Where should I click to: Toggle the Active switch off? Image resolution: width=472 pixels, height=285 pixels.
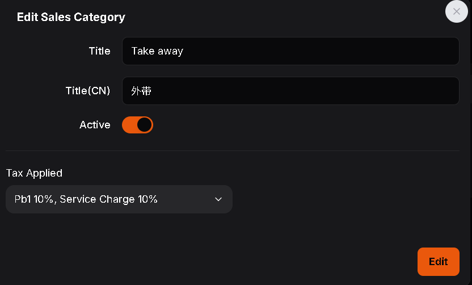coord(137,125)
